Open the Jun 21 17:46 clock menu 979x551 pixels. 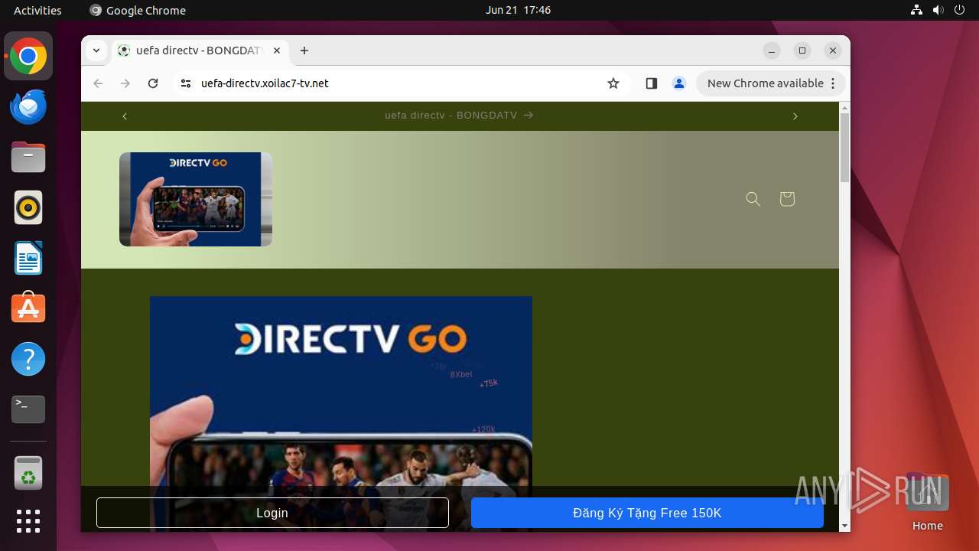(x=518, y=10)
